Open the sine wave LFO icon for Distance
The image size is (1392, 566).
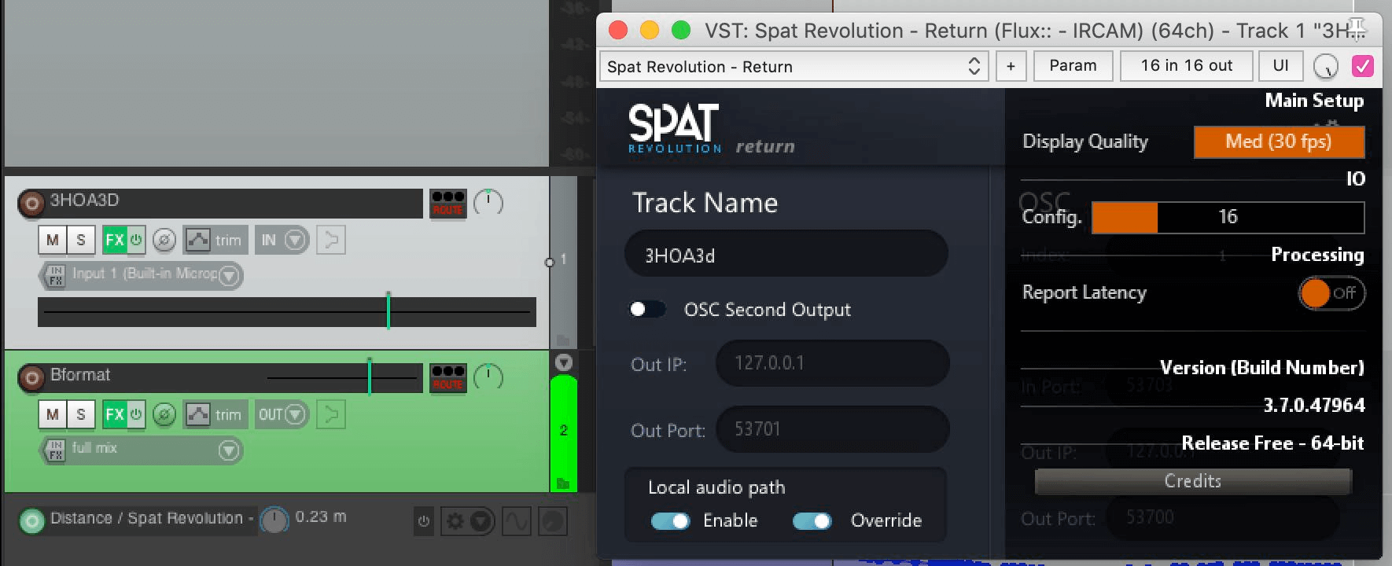[x=517, y=520]
